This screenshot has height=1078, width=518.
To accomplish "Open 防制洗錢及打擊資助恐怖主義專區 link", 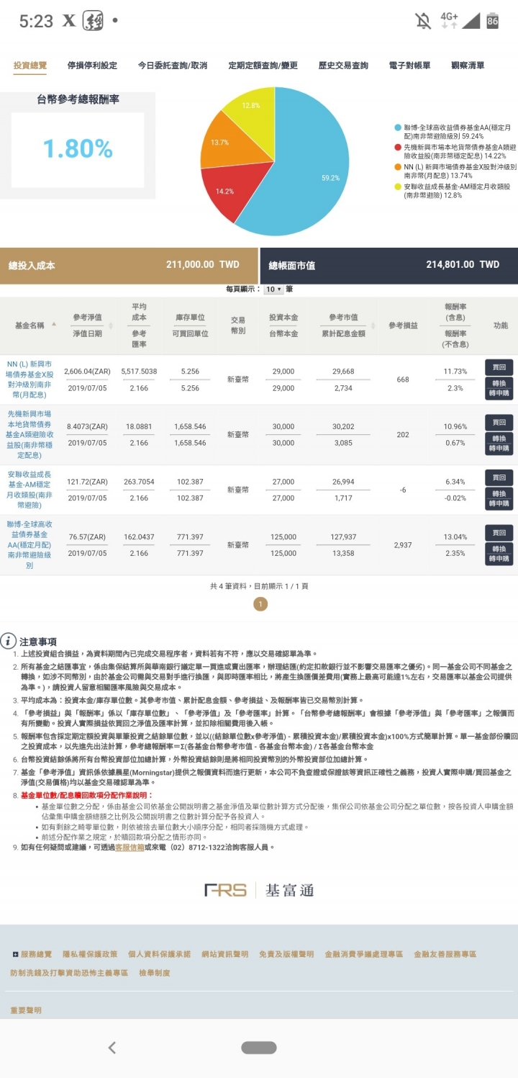I will [x=69, y=973].
